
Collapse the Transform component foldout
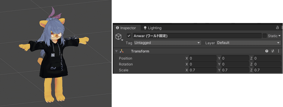point(116,51)
